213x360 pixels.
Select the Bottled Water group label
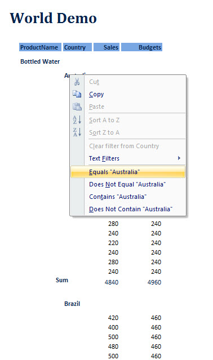click(40, 61)
